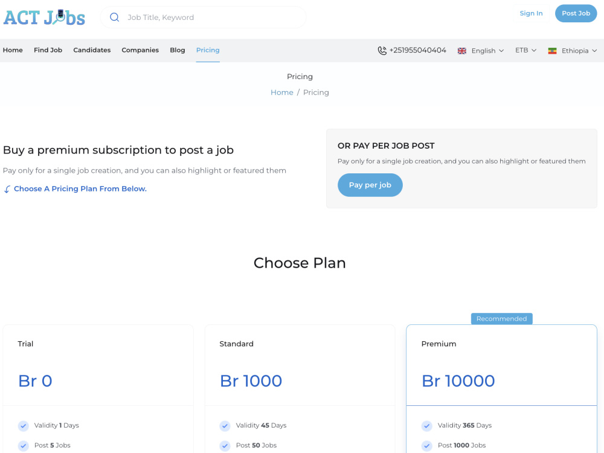
Task: Open the Candidates menu item
Action: [92, 50]
